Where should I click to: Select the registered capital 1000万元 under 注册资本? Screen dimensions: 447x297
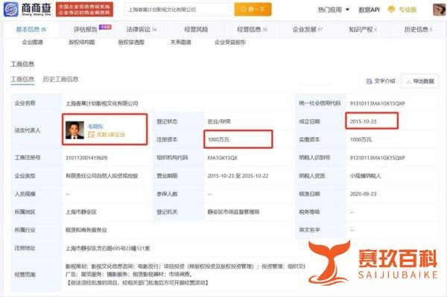pyautogui.click(x=218, y=139)
